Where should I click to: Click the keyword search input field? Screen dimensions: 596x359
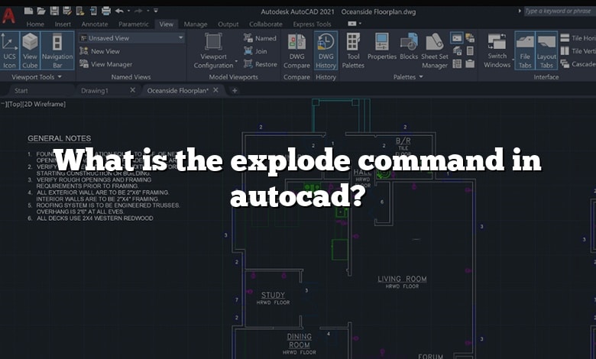(x=558, y=11)
